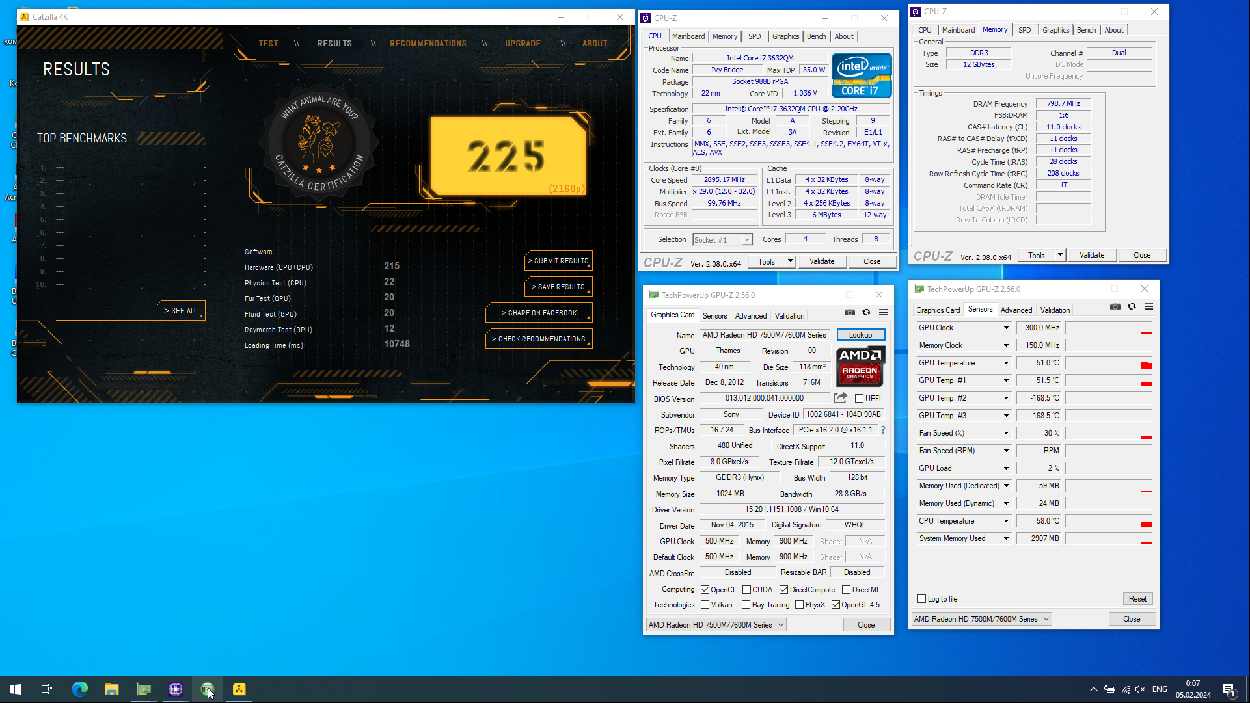1250x703 pixels.
Task: Click the network icon in the system tray
Action: coord(1125,689)
